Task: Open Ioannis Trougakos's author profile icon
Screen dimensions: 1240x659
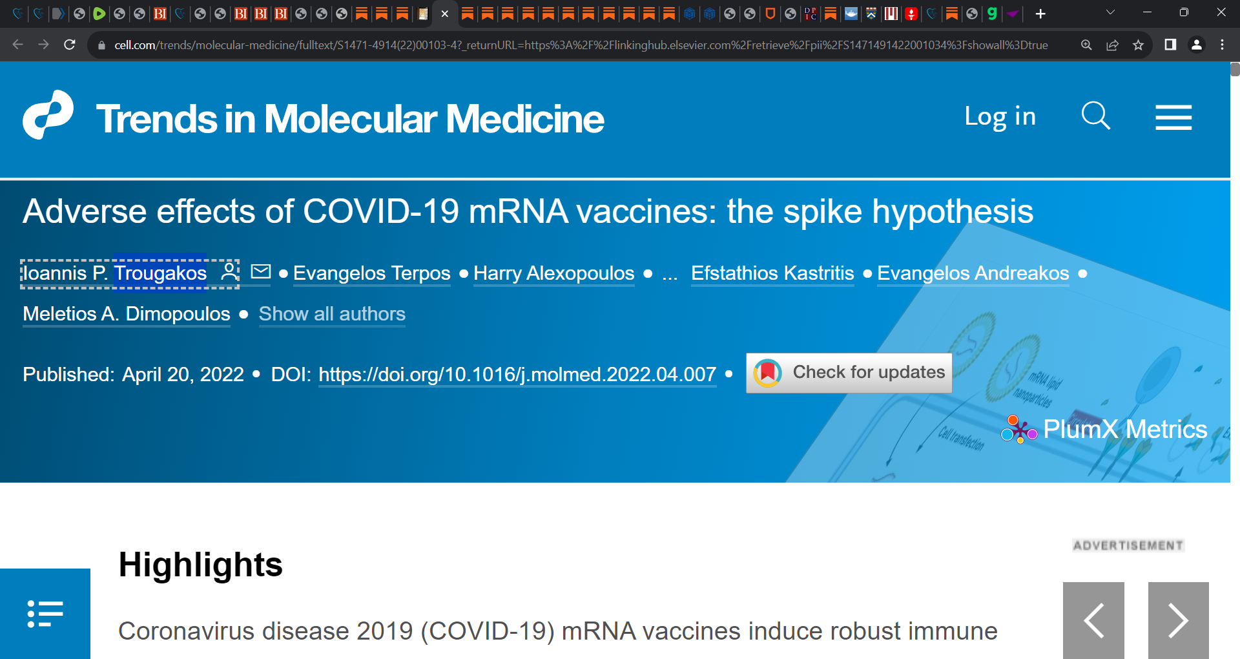Action: (227, 273)
